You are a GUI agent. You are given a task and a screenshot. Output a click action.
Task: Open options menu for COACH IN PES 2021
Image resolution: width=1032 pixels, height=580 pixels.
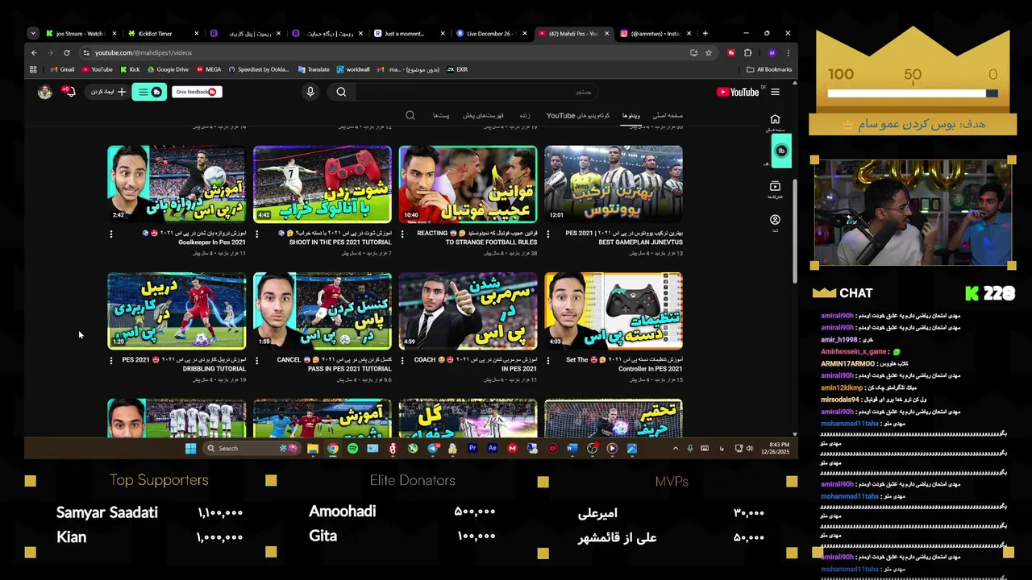point(403,360)
